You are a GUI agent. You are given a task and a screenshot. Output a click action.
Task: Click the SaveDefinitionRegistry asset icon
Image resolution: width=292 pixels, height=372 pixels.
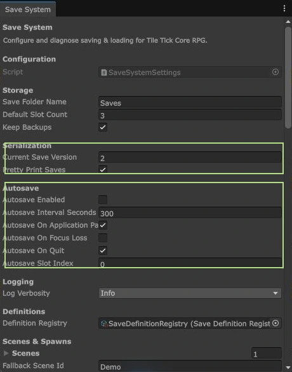(x=104, y=324)
